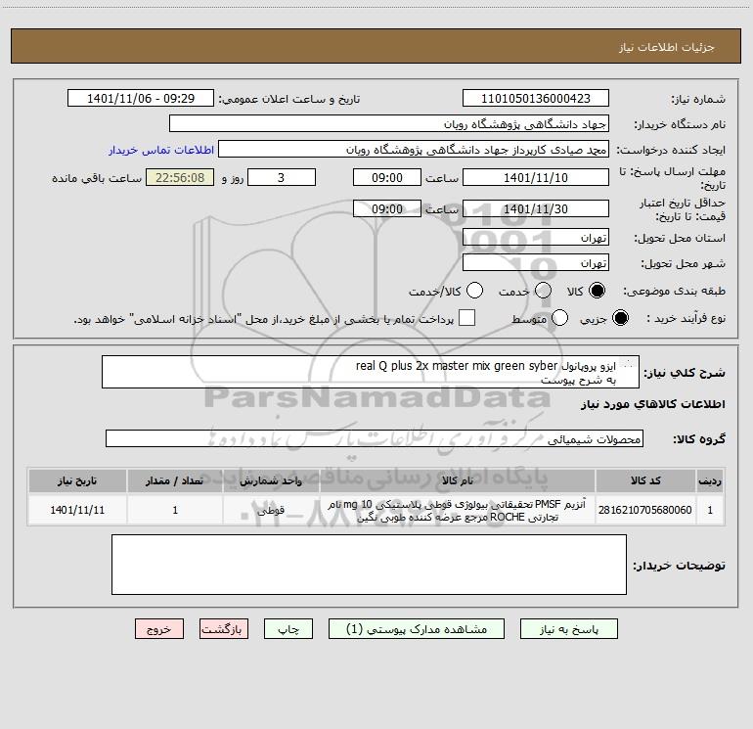This screenshot has height=729, width=753.
Task: Click the ایجاد کننده درخواست field
Action: click(x=414, y=150)
